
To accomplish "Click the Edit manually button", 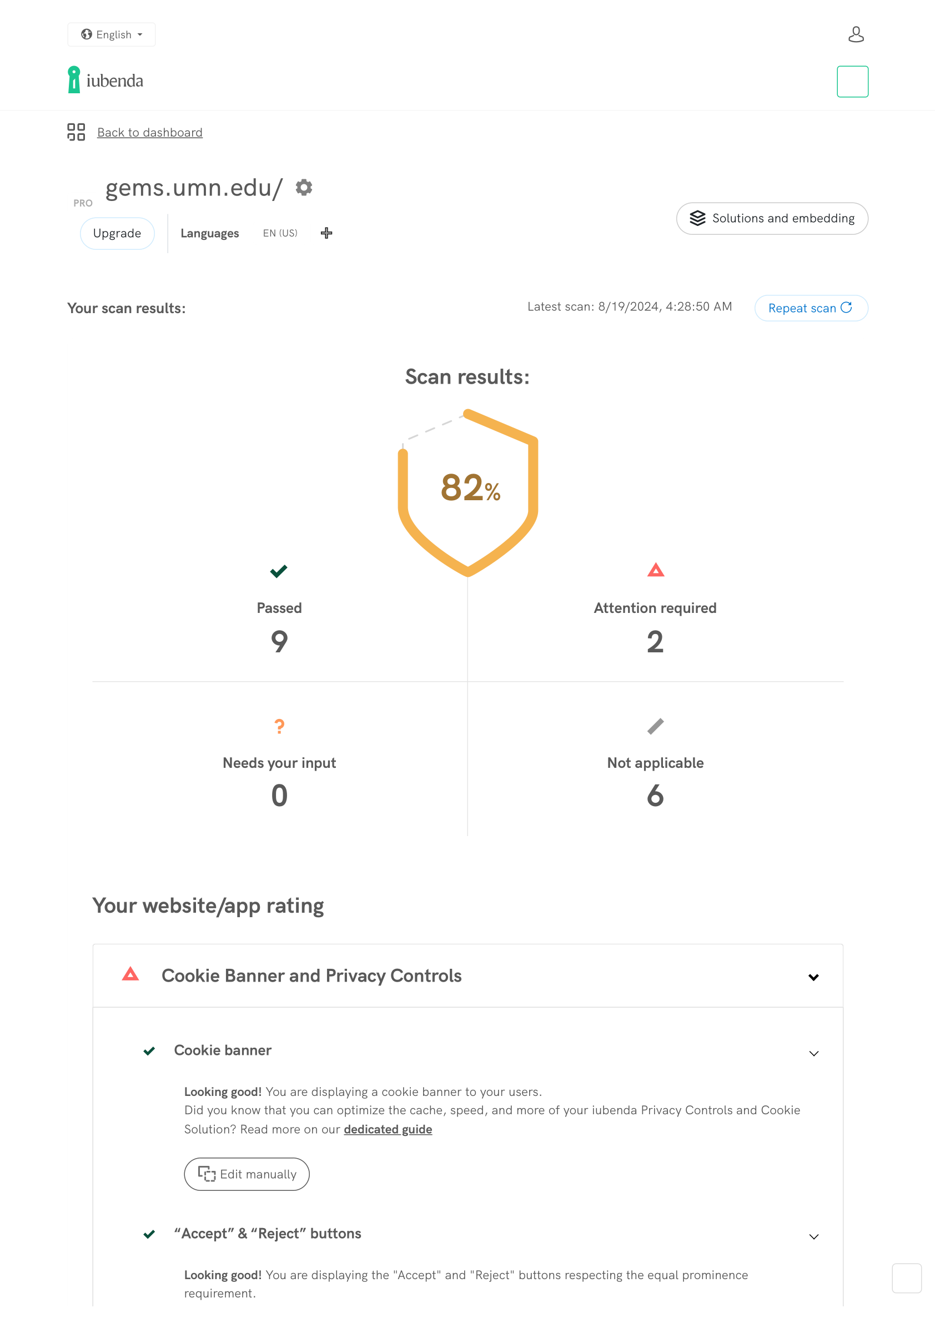I will [247, 1174].
